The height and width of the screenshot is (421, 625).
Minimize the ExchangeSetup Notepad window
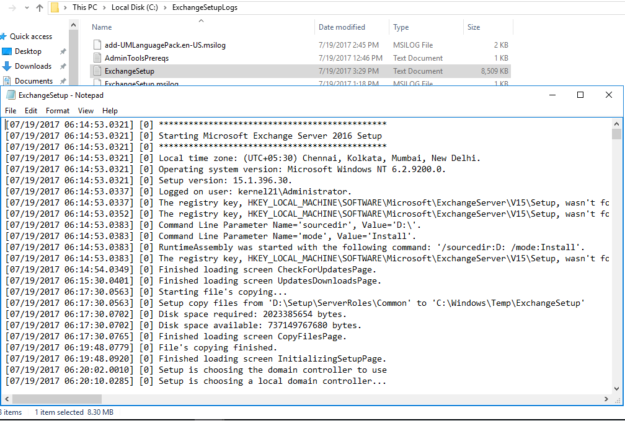[x=552, y=95]
